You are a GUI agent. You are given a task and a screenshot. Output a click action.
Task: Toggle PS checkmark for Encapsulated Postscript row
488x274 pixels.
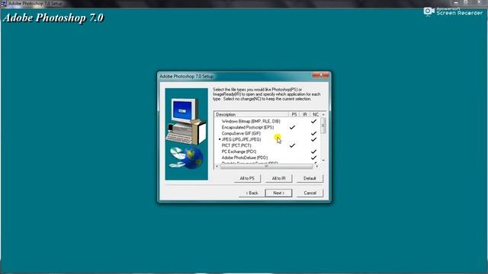point(292,127)
